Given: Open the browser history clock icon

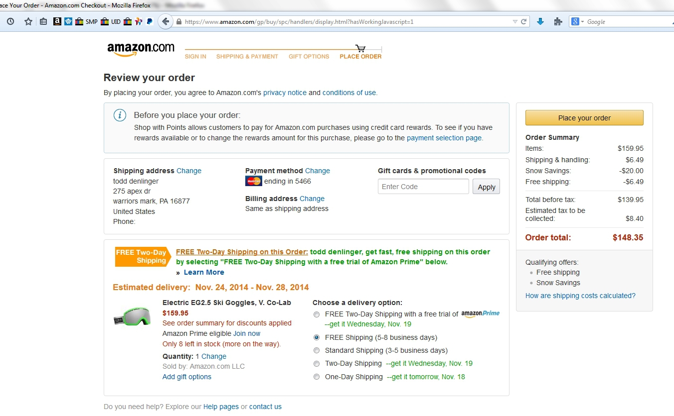Looking at the screenshot, I should 10,21.
